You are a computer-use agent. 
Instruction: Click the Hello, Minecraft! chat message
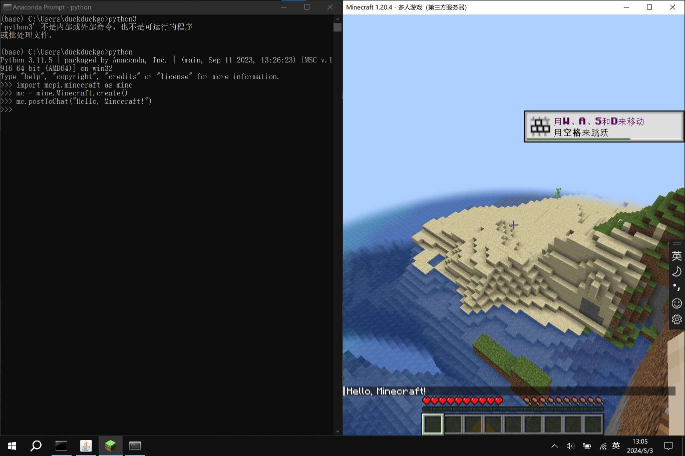[x=386, y=391]
